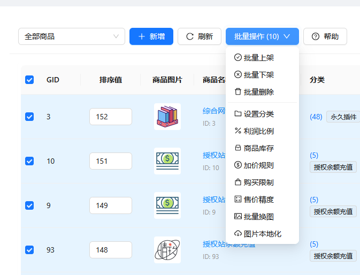The width and height of the screenshot is (360, 275).
Task: Uncheck the checkbox for GID 3 row
Action: (29, 117)
